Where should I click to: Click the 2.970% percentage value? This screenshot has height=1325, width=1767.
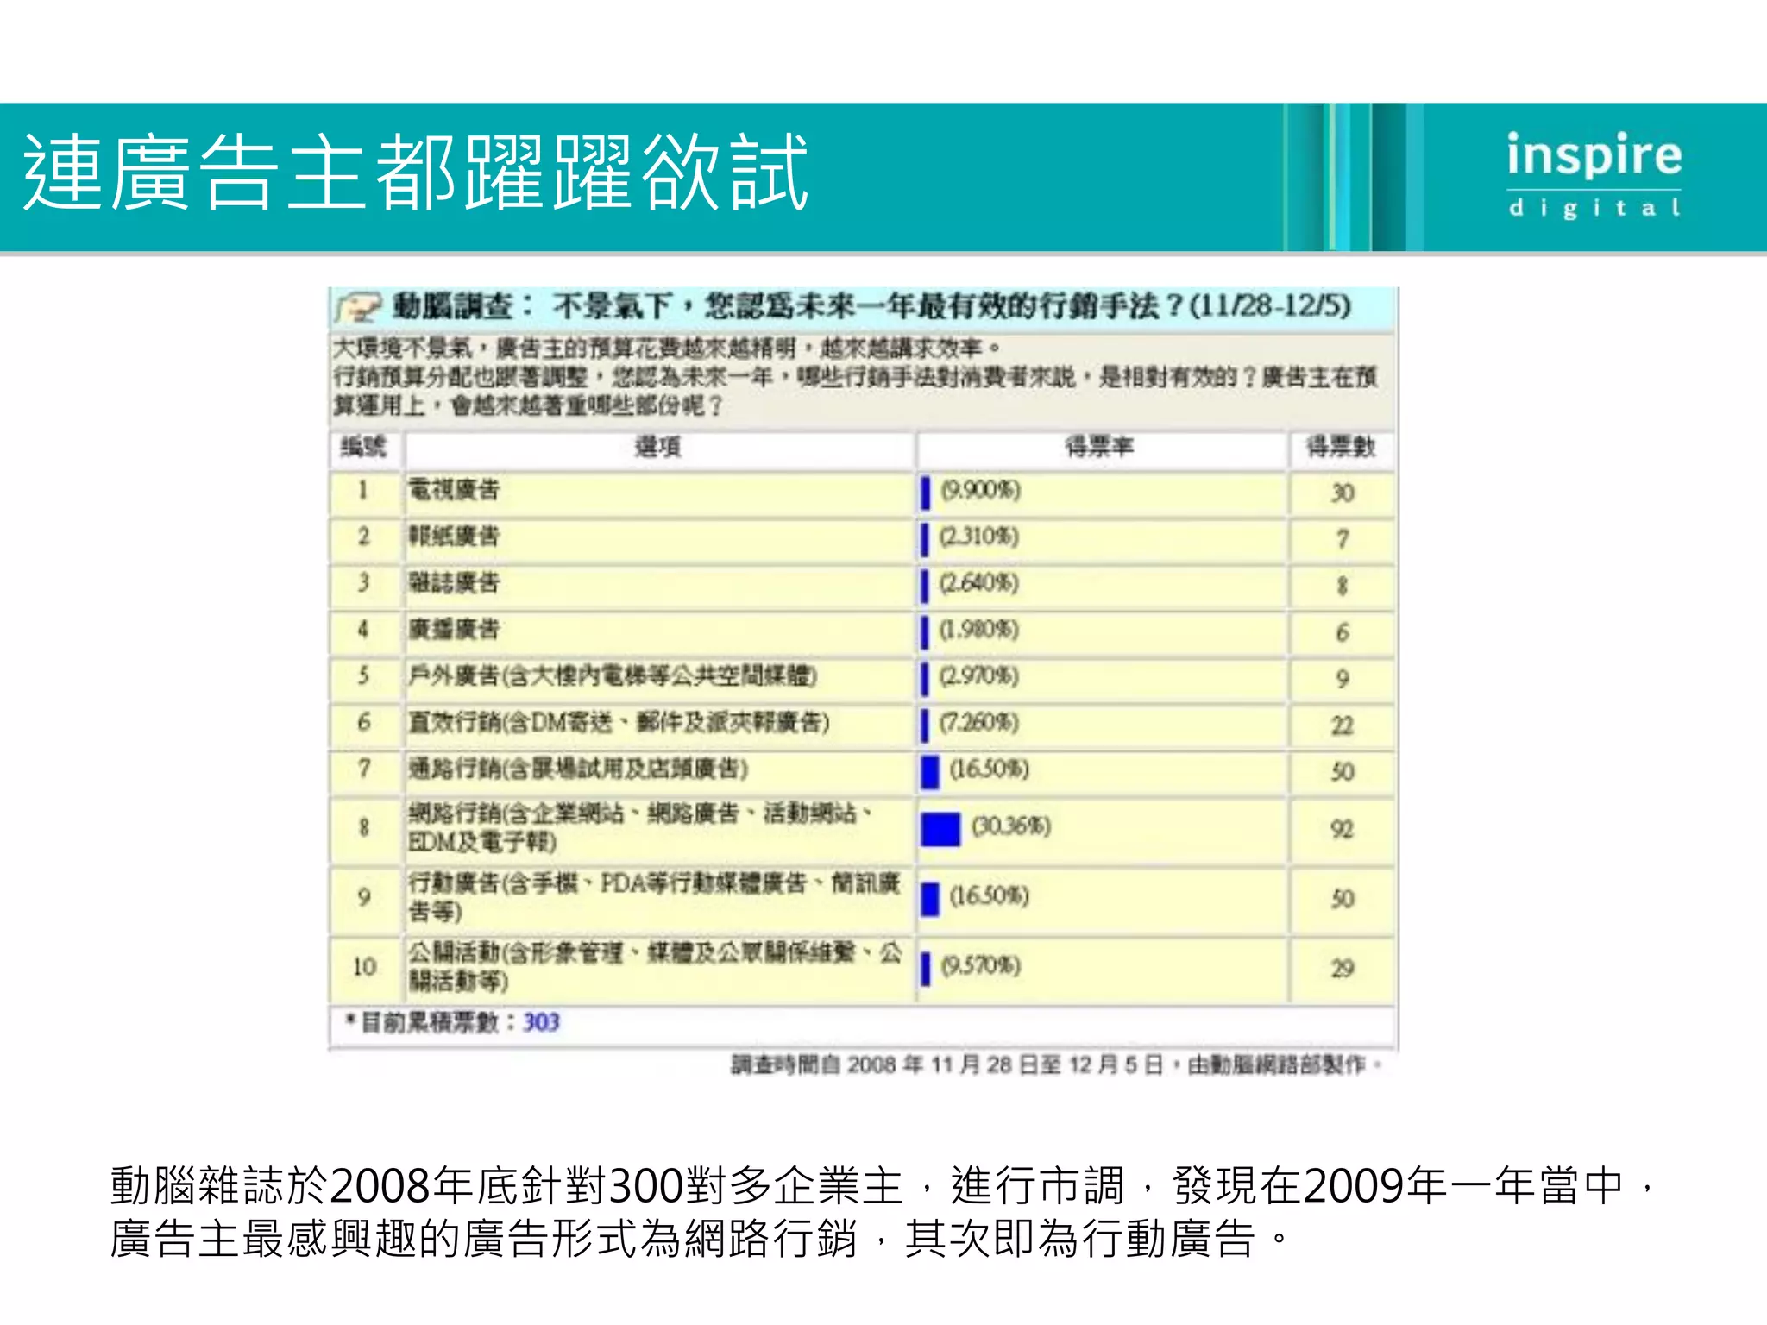pyautogui.click(x=979, y=675)
